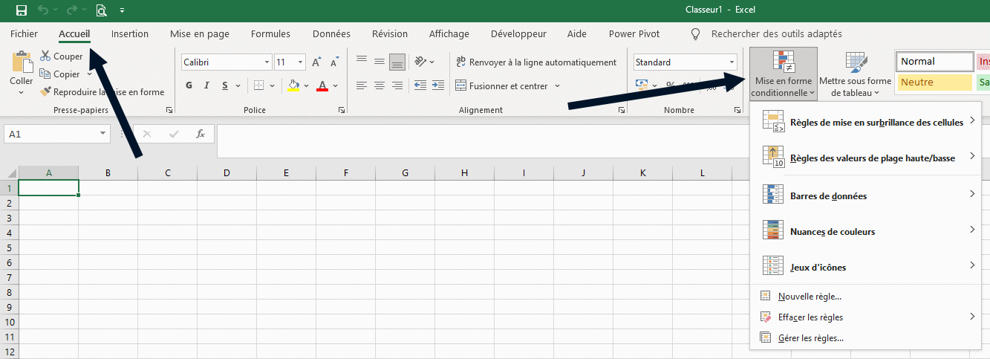Screen dimensions: 990x359
Task: Click the fill color paint bucket icon
Action: (293, 85)
